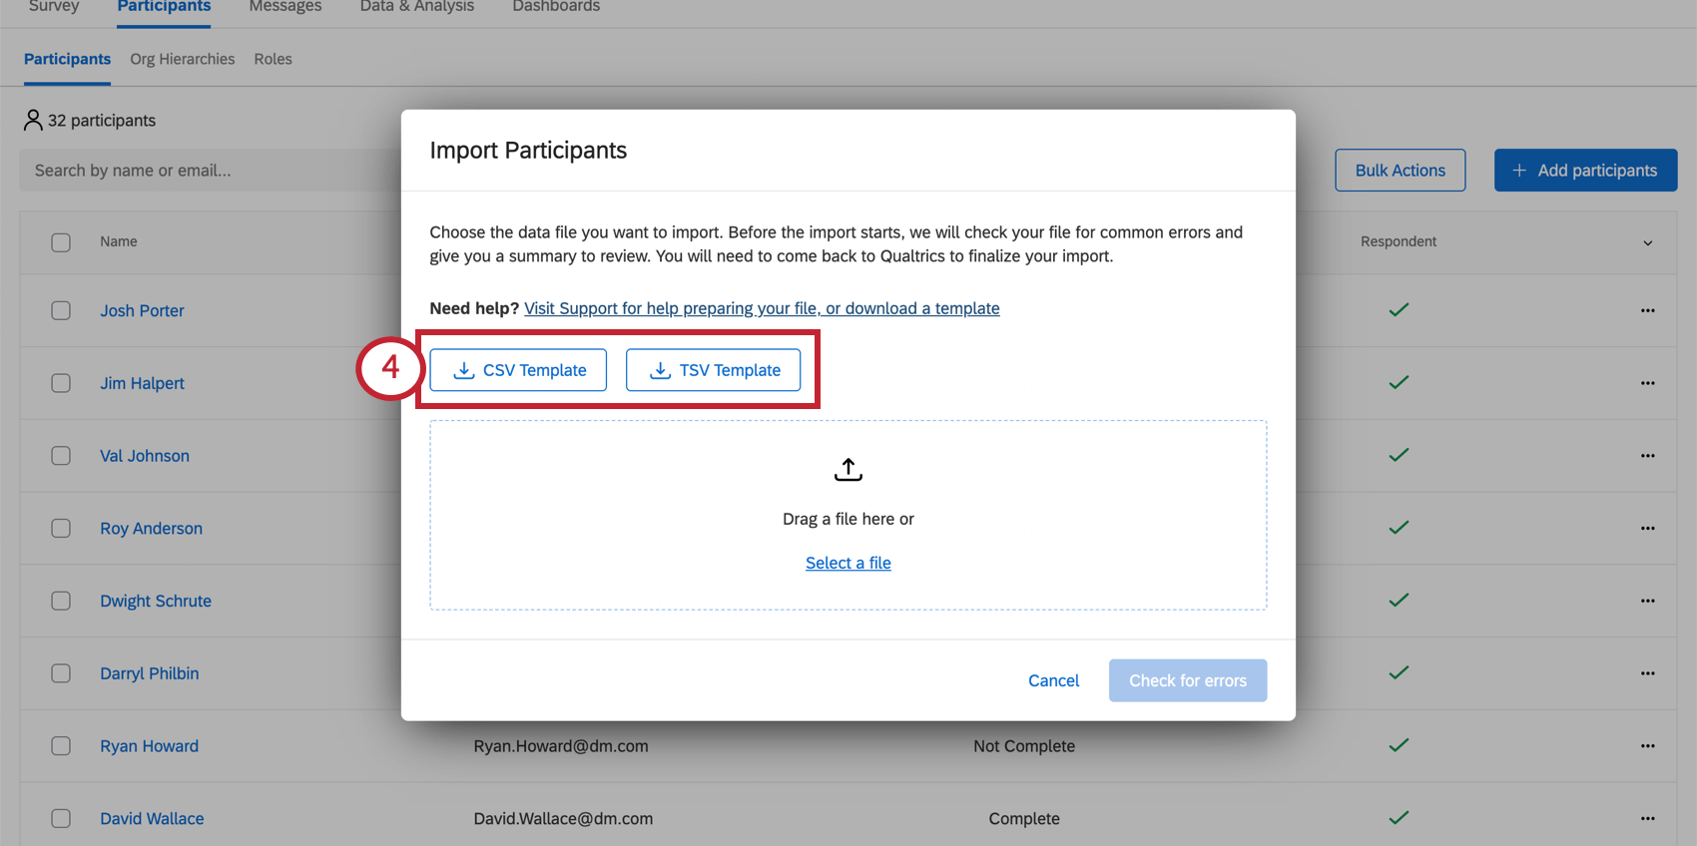Screen dimensions: 1697x846
Task: Switch to the Org Hierarchies tab
Action: [183, 59]
